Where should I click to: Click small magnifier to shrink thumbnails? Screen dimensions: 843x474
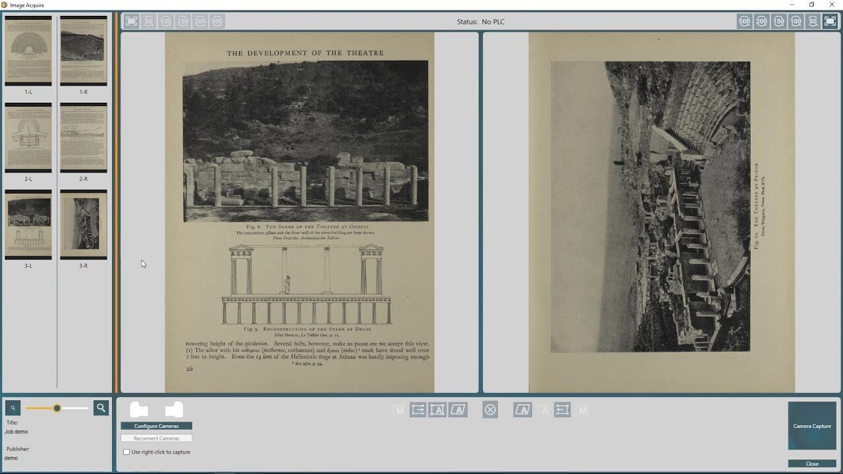13,408
